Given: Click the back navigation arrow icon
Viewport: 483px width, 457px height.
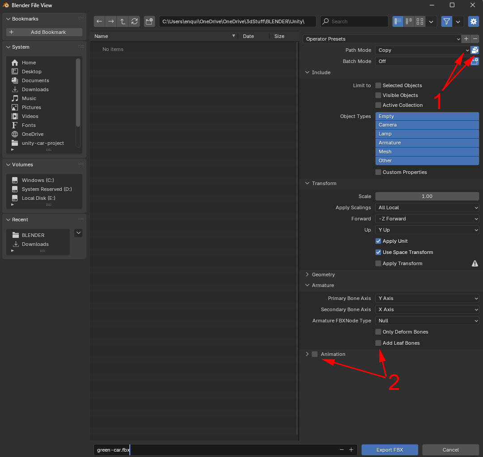Looking at the screenshot, I should 99,21.
